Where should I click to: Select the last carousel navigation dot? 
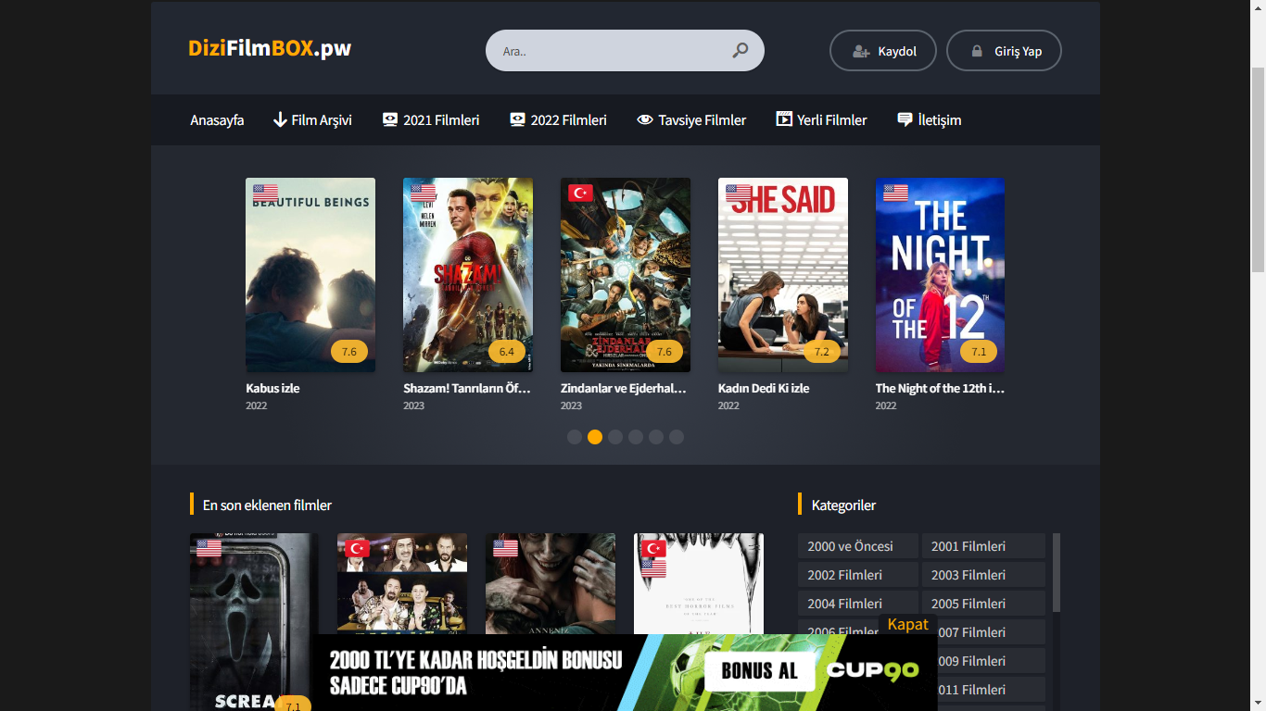click(677, 436)
